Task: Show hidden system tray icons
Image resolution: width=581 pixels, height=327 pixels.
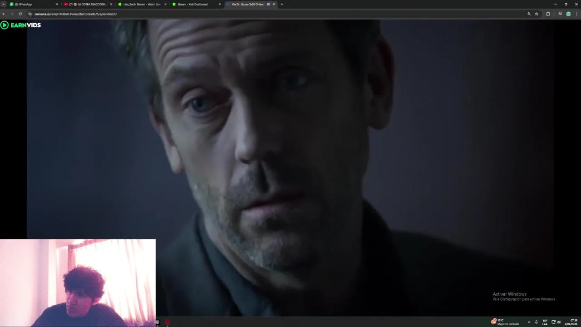Action: click(529, 322)
